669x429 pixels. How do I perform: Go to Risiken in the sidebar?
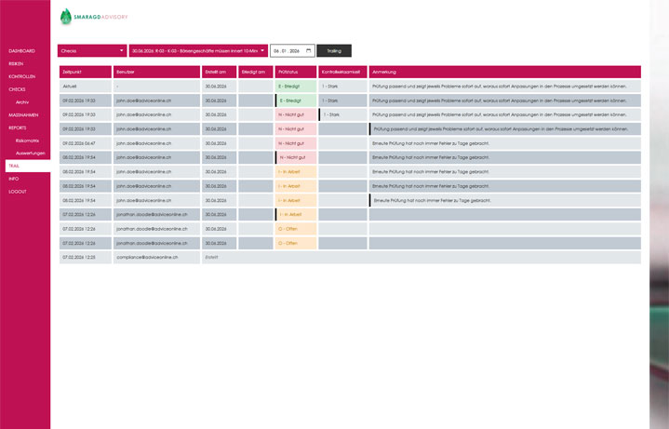click(x=17, y=62)
